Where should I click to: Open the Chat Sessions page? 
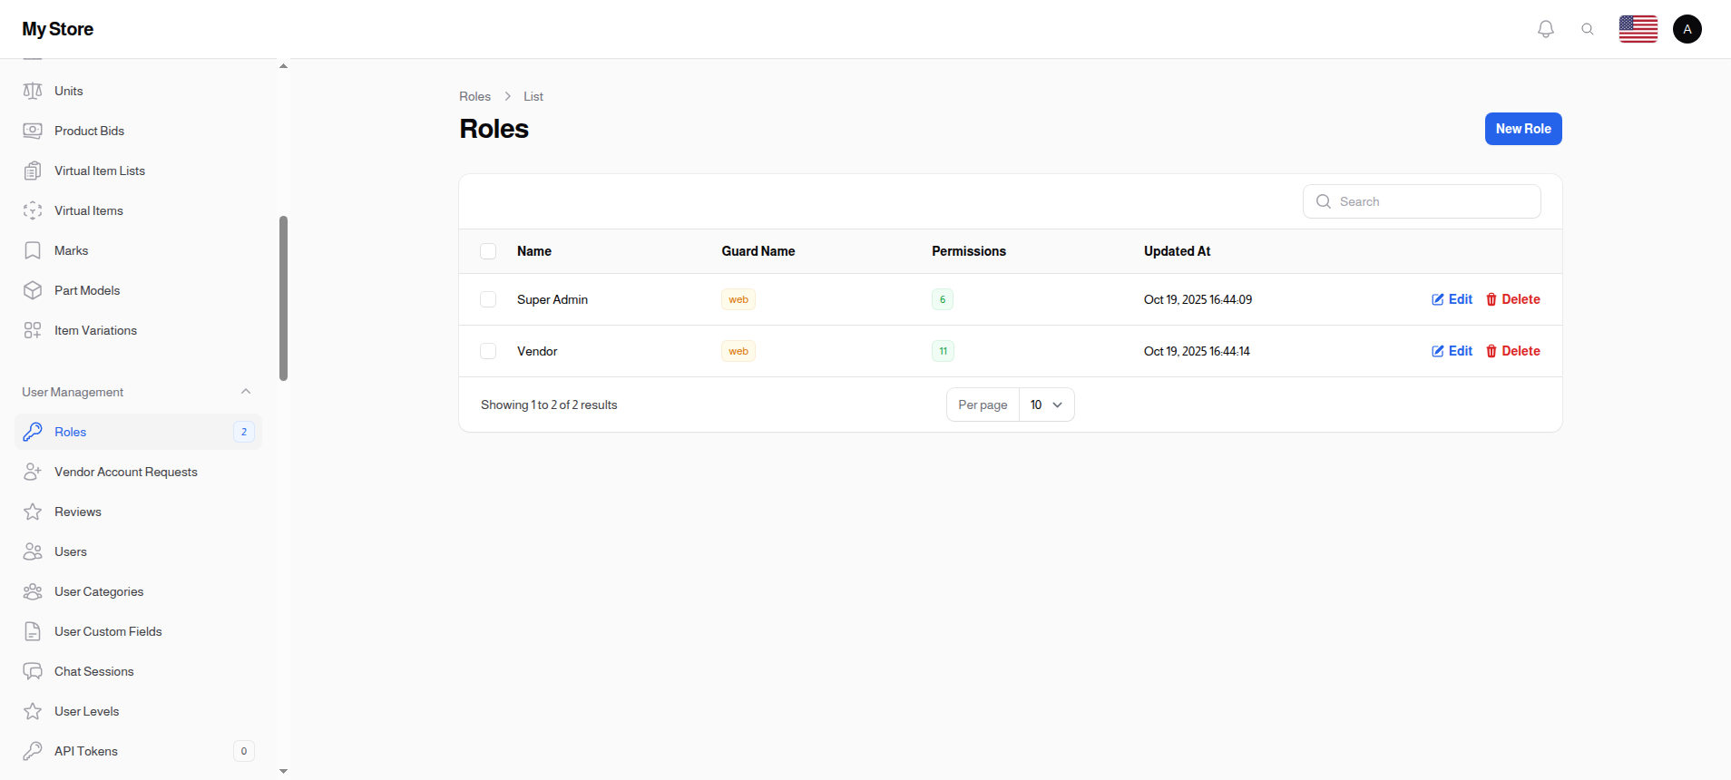pyautogui.click(x=138, y=671)
